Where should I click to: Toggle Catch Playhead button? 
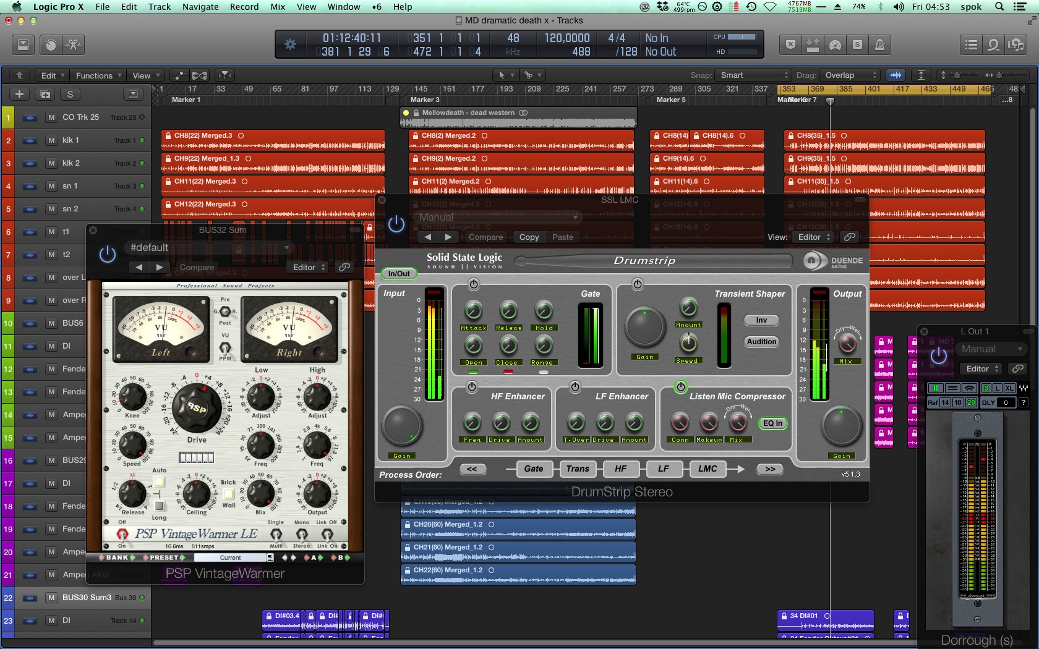click(x=225, y=75)
